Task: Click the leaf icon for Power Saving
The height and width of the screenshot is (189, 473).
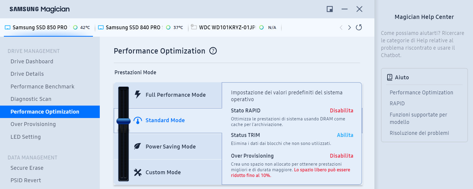Action: [137, 146]
